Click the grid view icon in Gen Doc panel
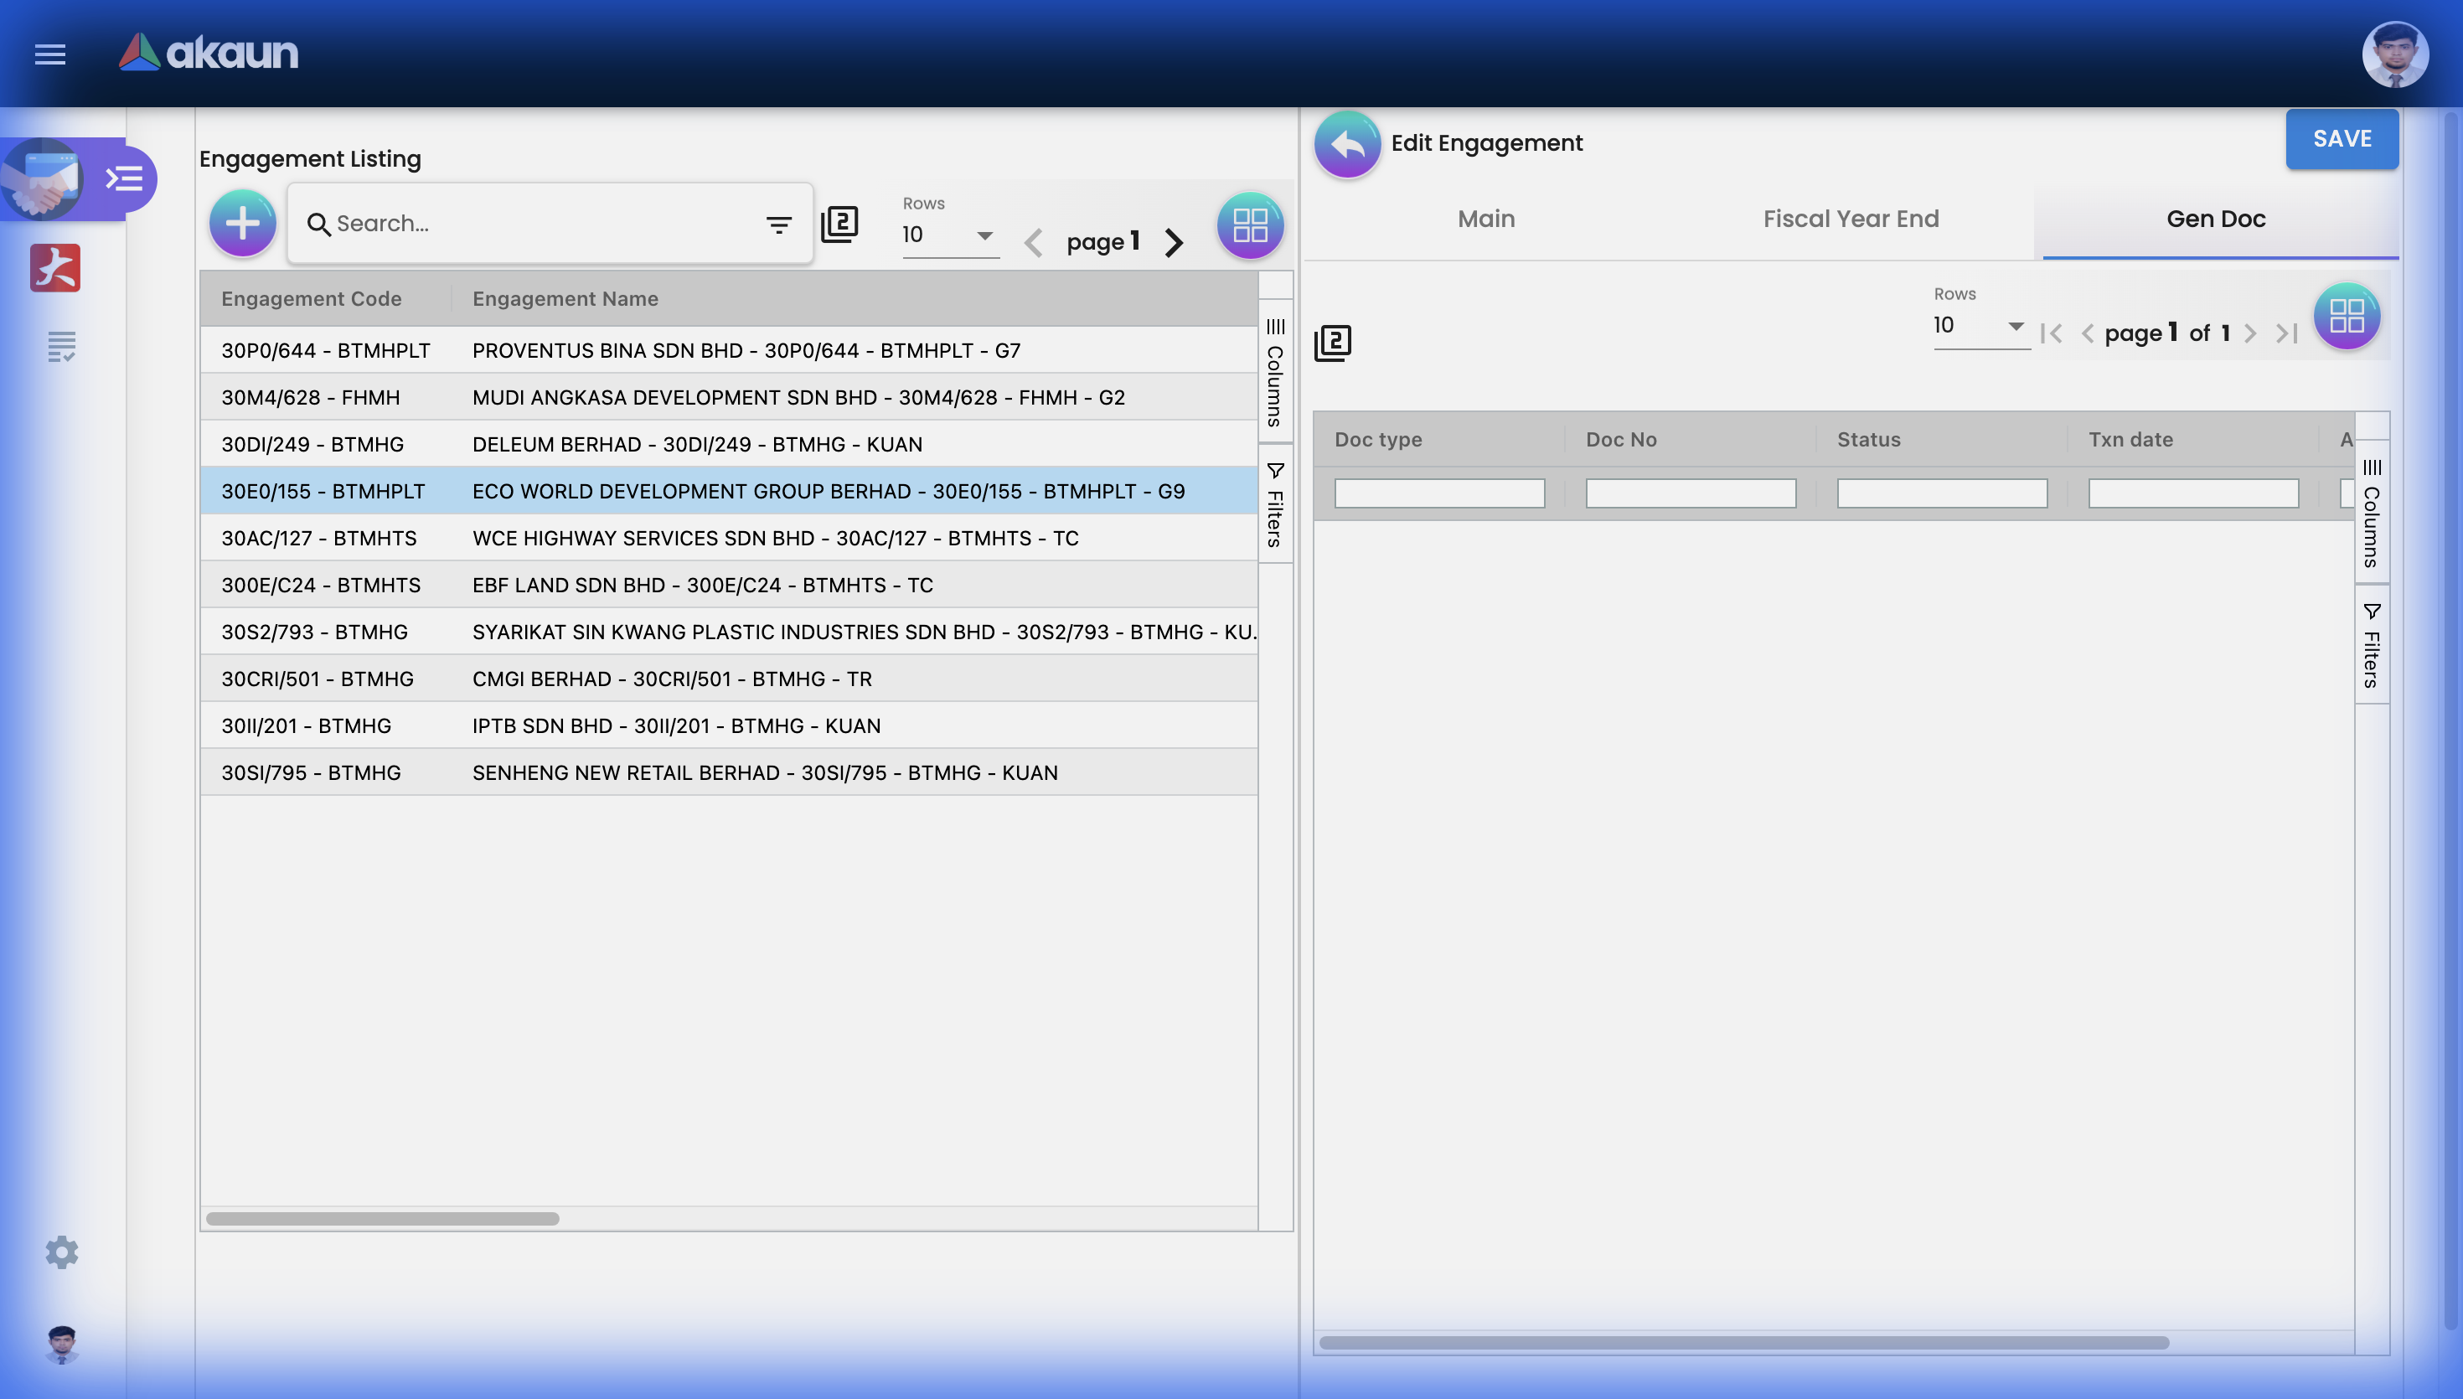The height and width of the screenshot is (1399, 2463). point(2346,316)
